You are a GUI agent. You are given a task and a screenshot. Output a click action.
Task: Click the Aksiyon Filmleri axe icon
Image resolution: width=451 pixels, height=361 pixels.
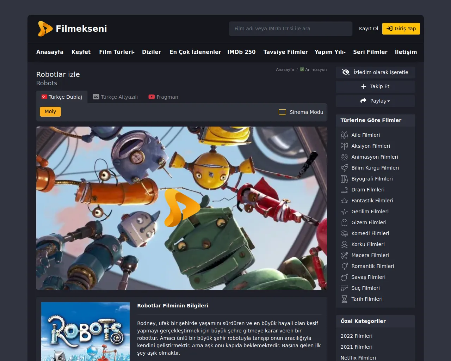[x=344, y=146]
